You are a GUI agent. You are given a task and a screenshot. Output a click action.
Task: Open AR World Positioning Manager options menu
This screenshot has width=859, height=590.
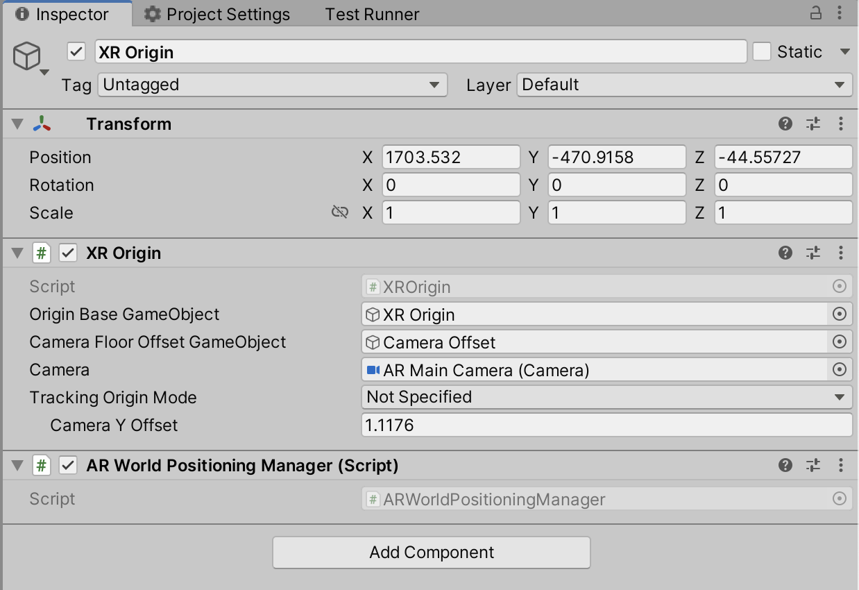coord(841,465)
